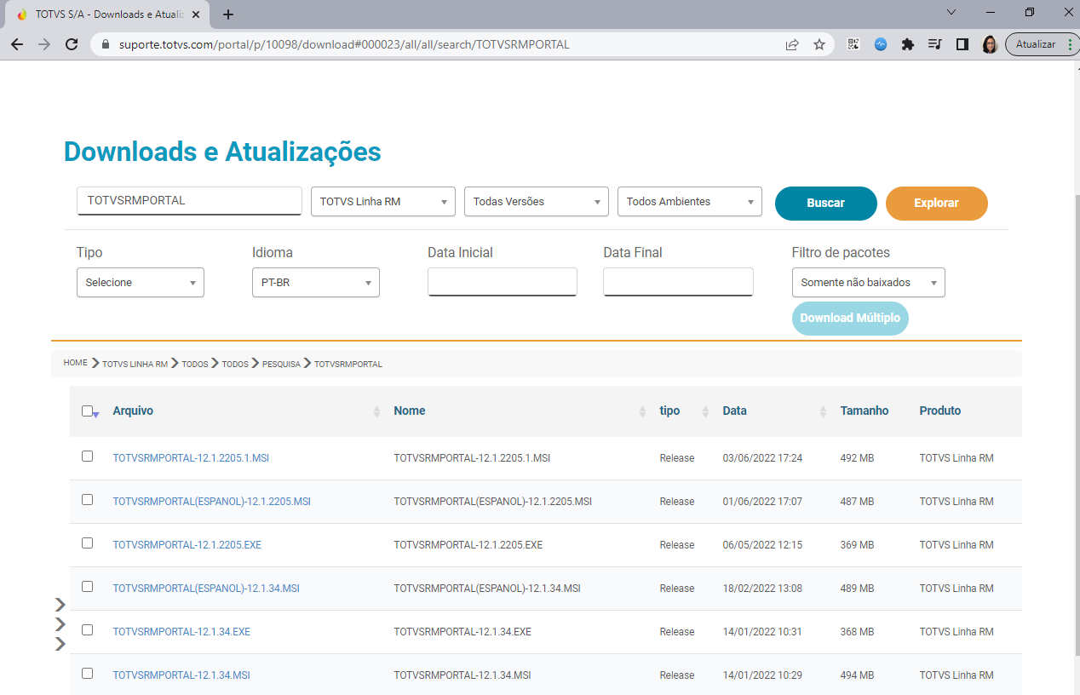1080x695 pixels.
Task: Click the Downloads e Atualizações heading
Action: (x=222, y=152)
